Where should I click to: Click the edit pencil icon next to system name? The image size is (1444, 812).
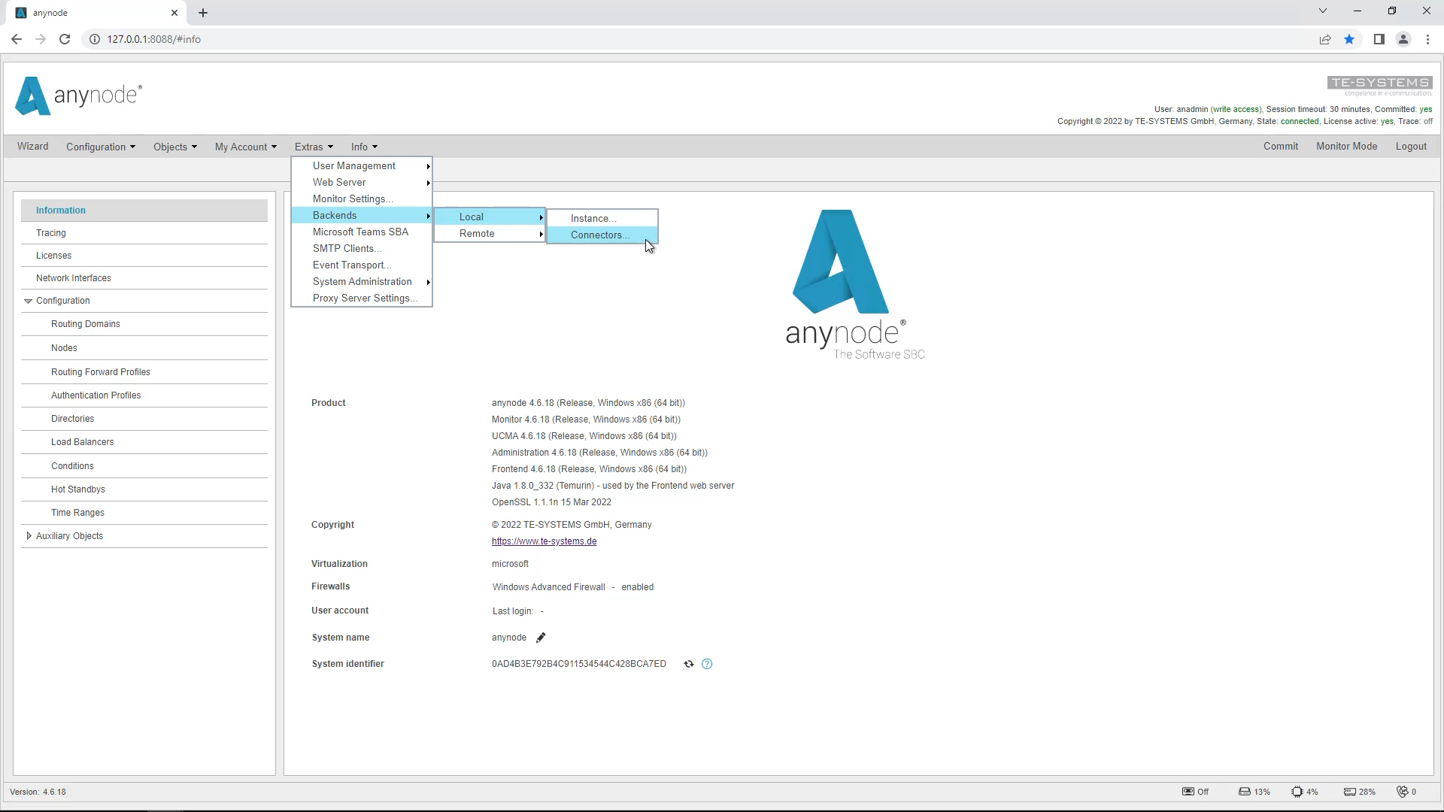click(x=540, y=638)
